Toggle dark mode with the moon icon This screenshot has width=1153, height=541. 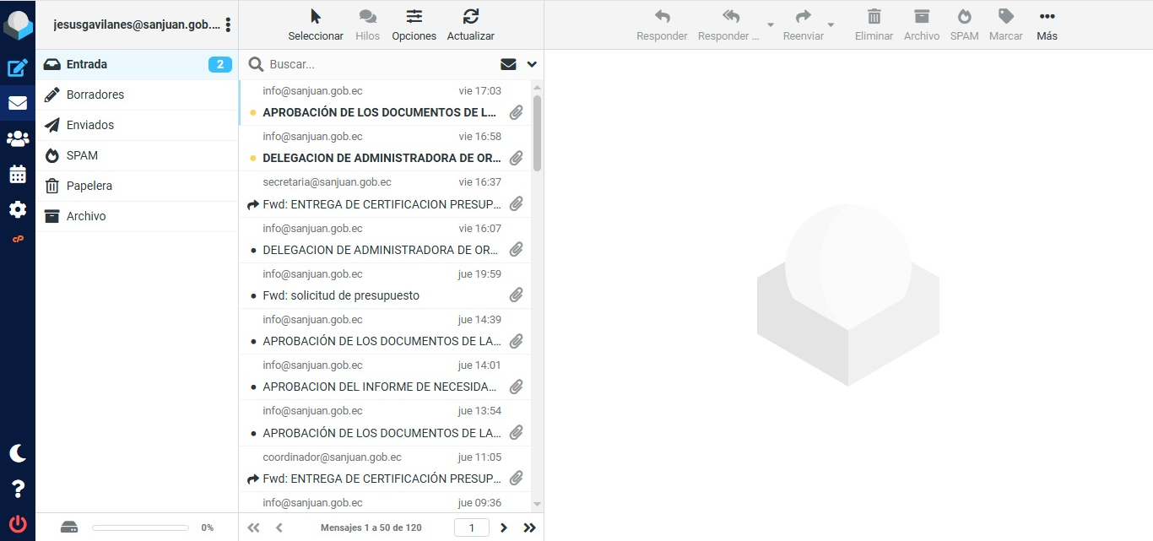pos(18,453)
